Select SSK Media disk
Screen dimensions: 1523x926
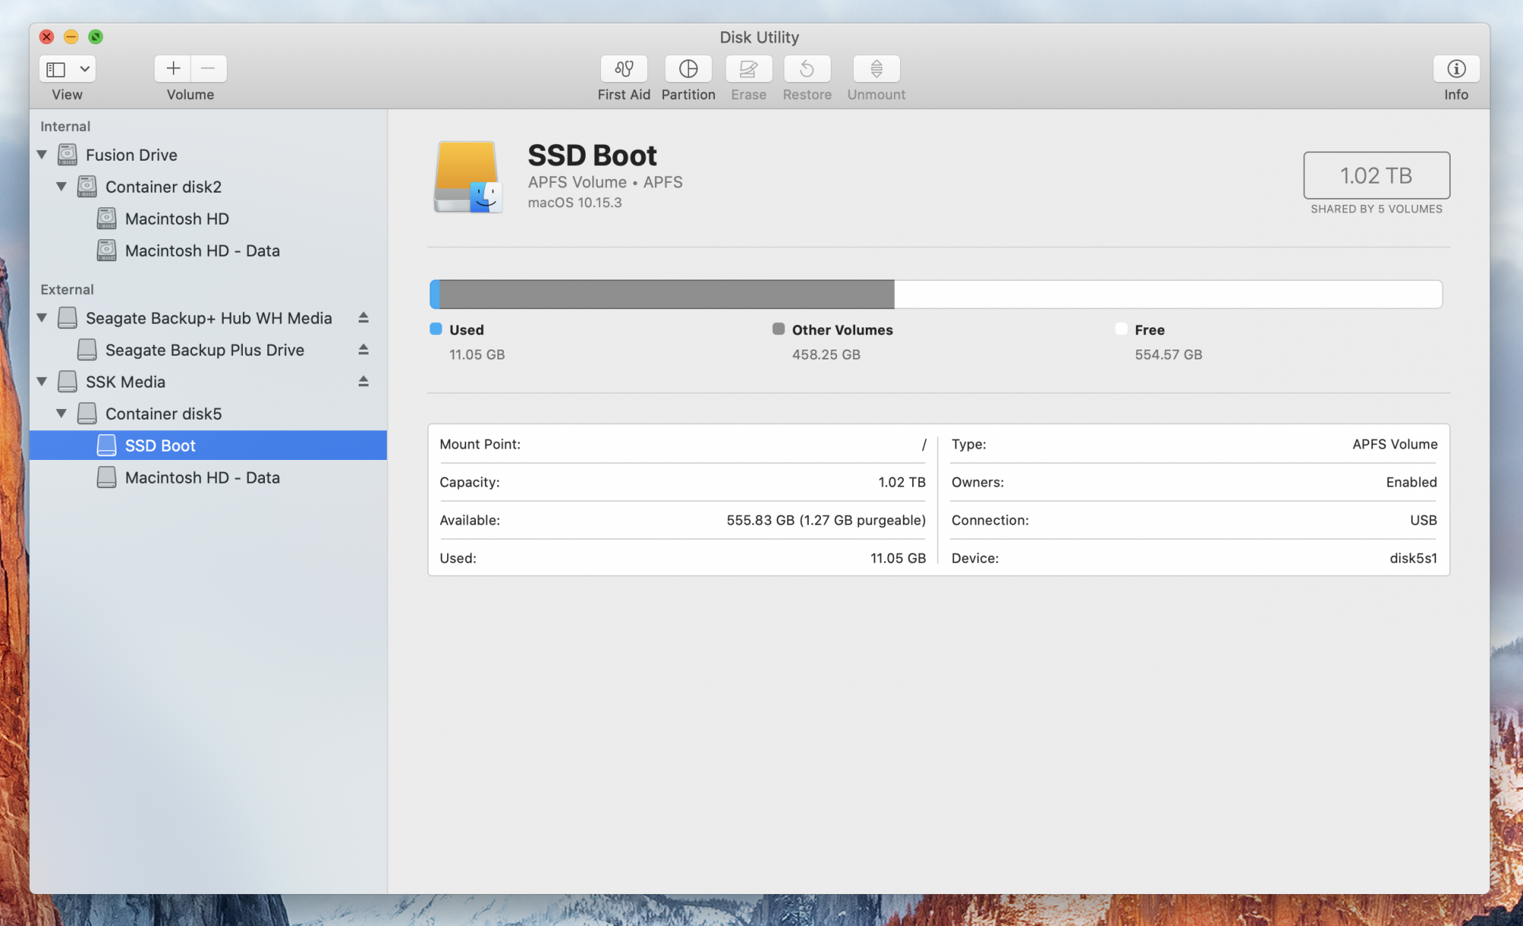[208, 382]
